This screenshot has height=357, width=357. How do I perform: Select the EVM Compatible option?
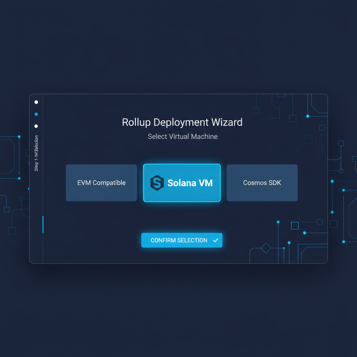[101, 183]
